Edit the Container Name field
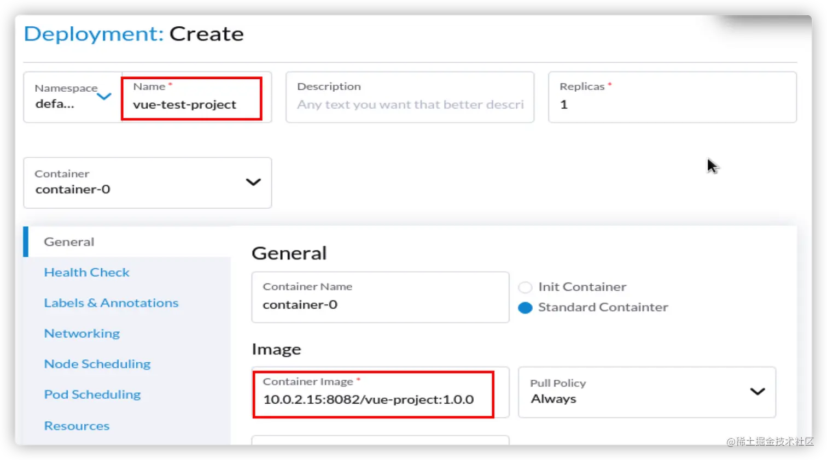This screenshot has height=460, width=827. (x=380, y=305)
